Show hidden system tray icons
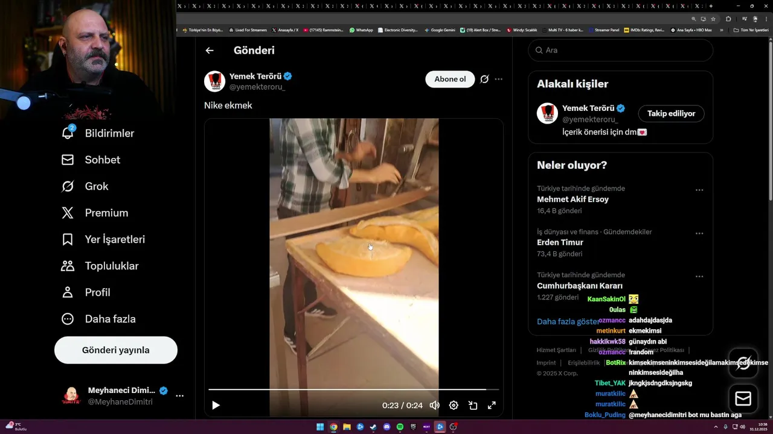The height and width of the screenshot is (434, 773). [716, 427]
